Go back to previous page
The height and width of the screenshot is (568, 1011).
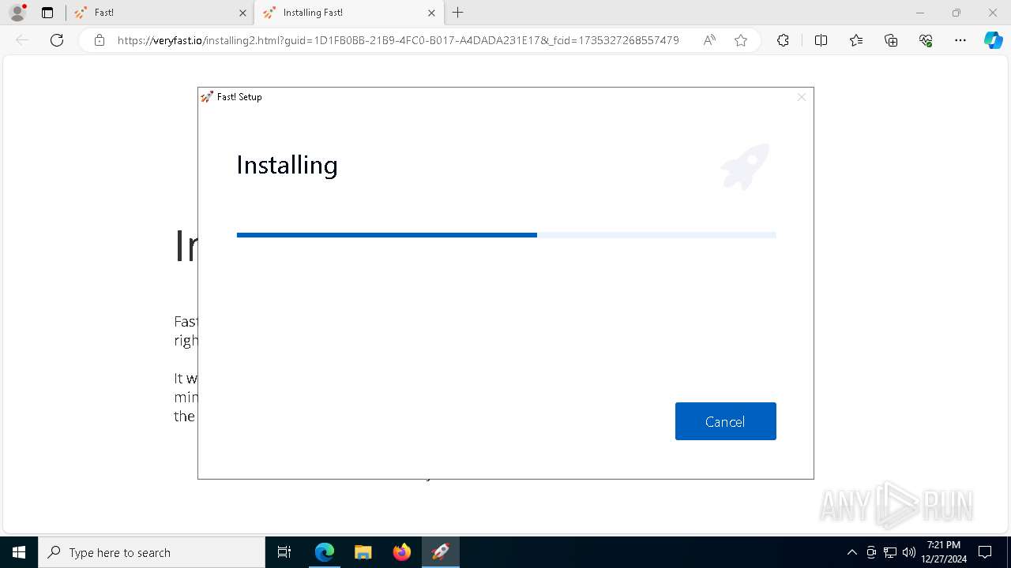(22, 40)
